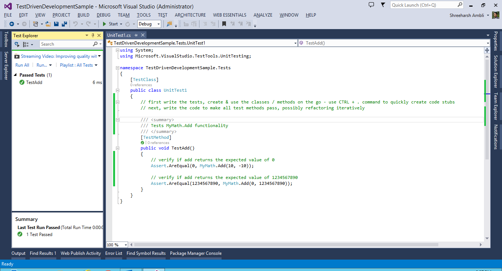
Task: Collapse the Passed Tests tree group
Action: pyautogui.click(x=15, y=75)
